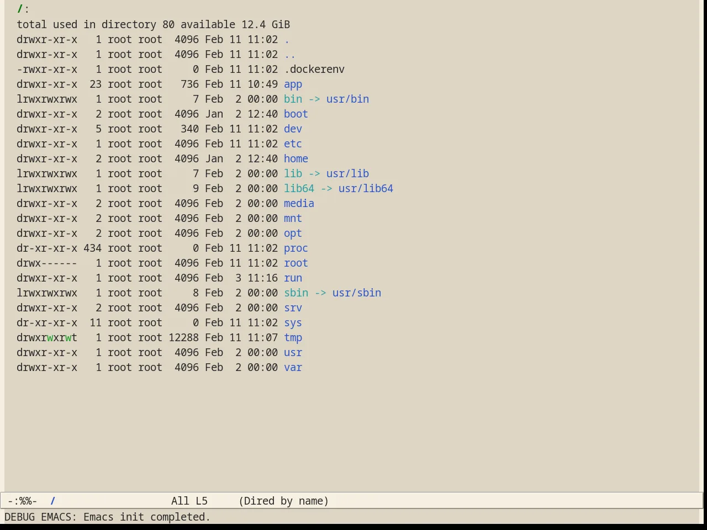Click '(Dired by name)' mode indicator
The image size is (707, 530).
click(284, 501)
